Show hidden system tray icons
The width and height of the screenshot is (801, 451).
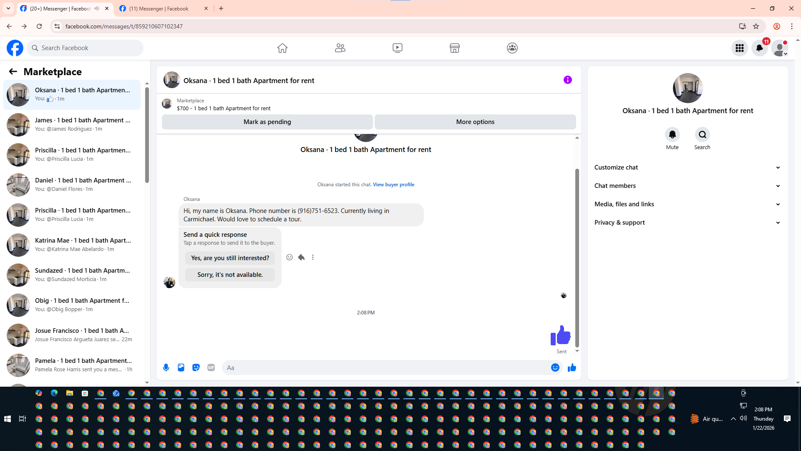(733, 419)
